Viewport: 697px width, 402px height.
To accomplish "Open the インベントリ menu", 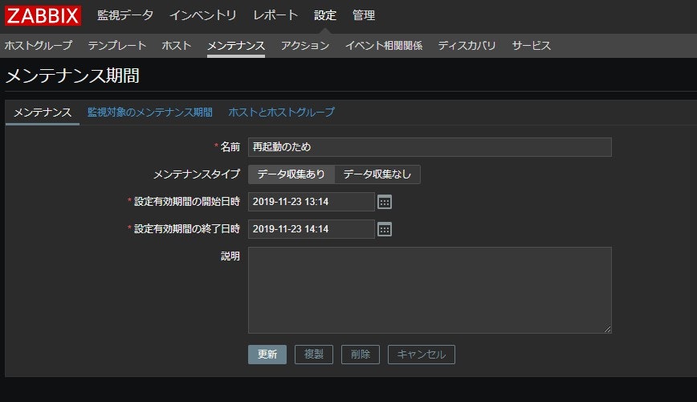I will 202,15.
